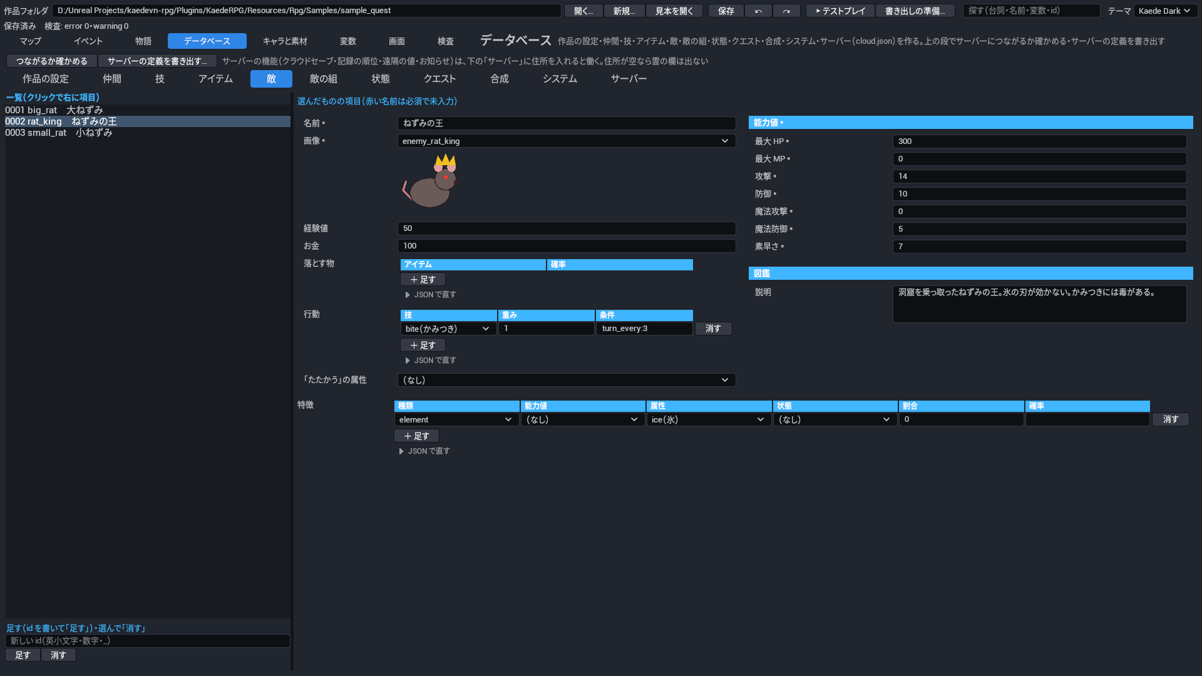Select the クエスト database sub-tab
The image size is (1202, 676).
pyautogui.click(x=439, y=79)
